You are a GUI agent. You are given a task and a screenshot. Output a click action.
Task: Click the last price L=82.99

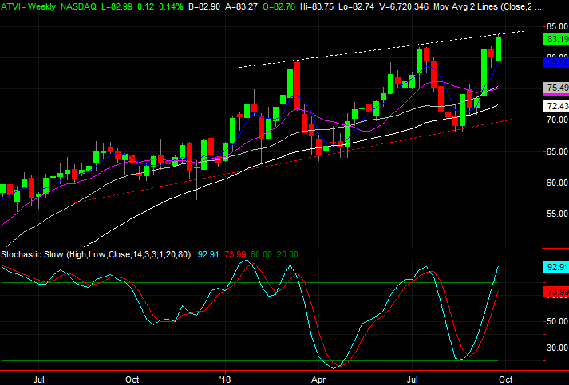coord(117,6)
